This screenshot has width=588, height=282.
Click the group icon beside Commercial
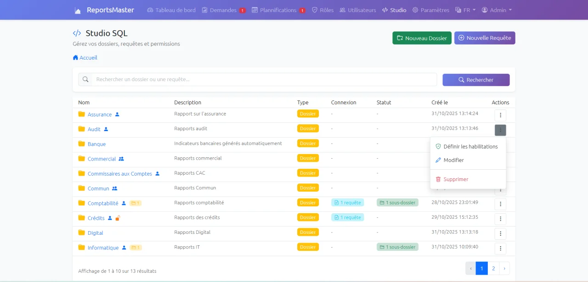coord(121,159)
